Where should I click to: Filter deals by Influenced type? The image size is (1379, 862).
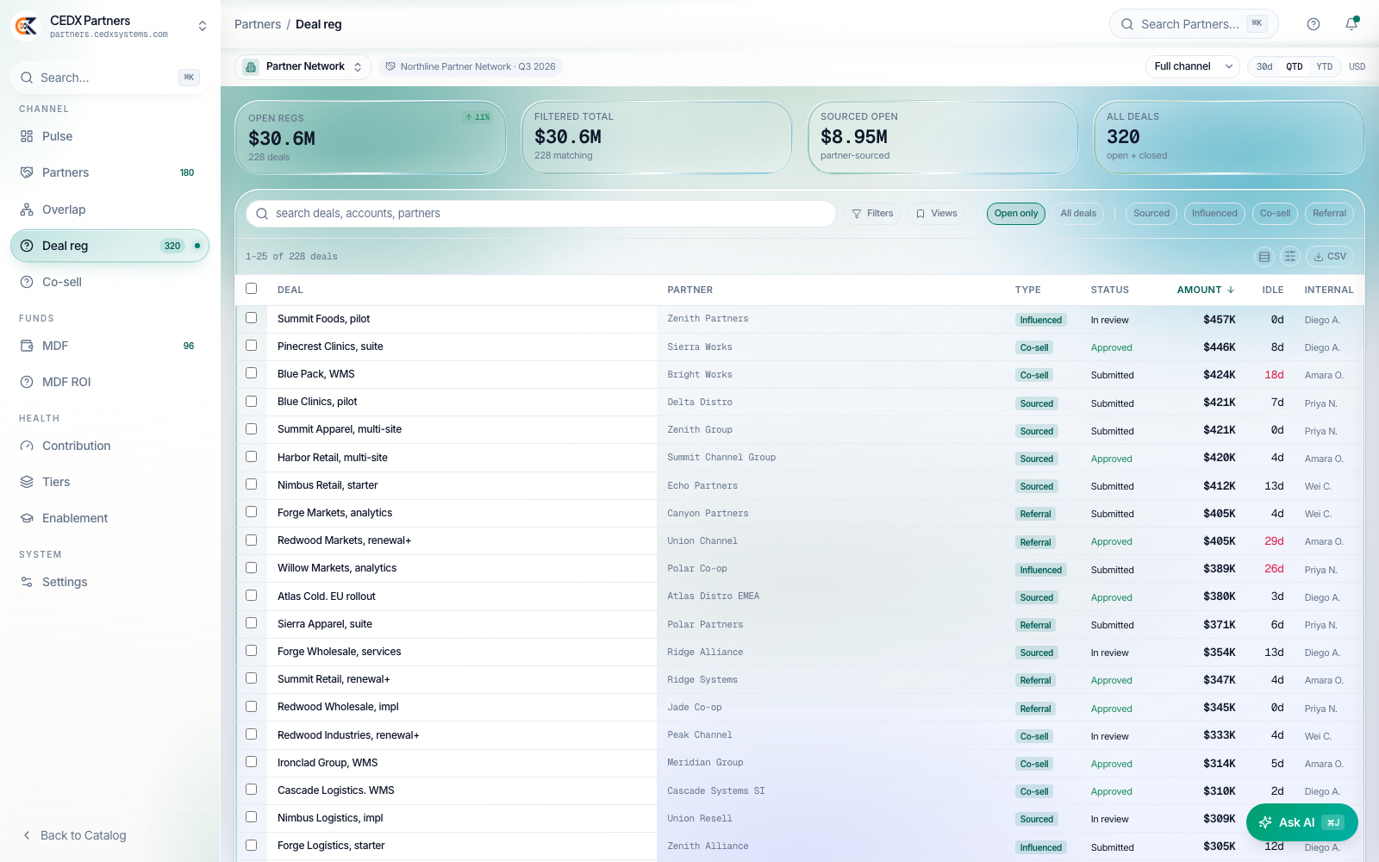pyautogui.click(x=1214, y=214)
